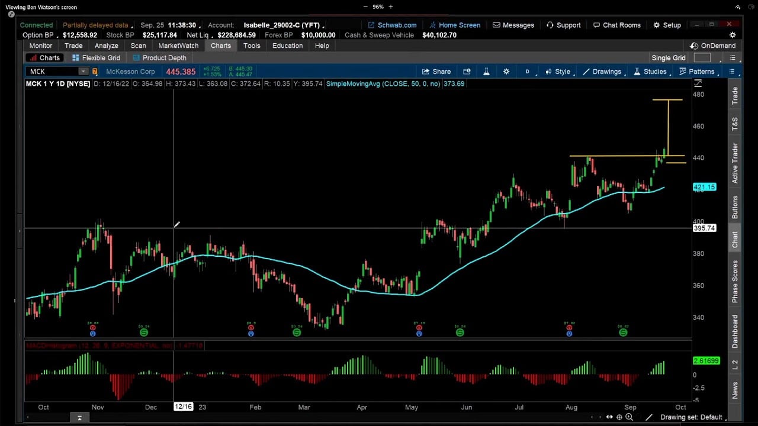
Task: Switch to the MarketWatch tab
Action: pyautogui.click(x=178, y=46)
